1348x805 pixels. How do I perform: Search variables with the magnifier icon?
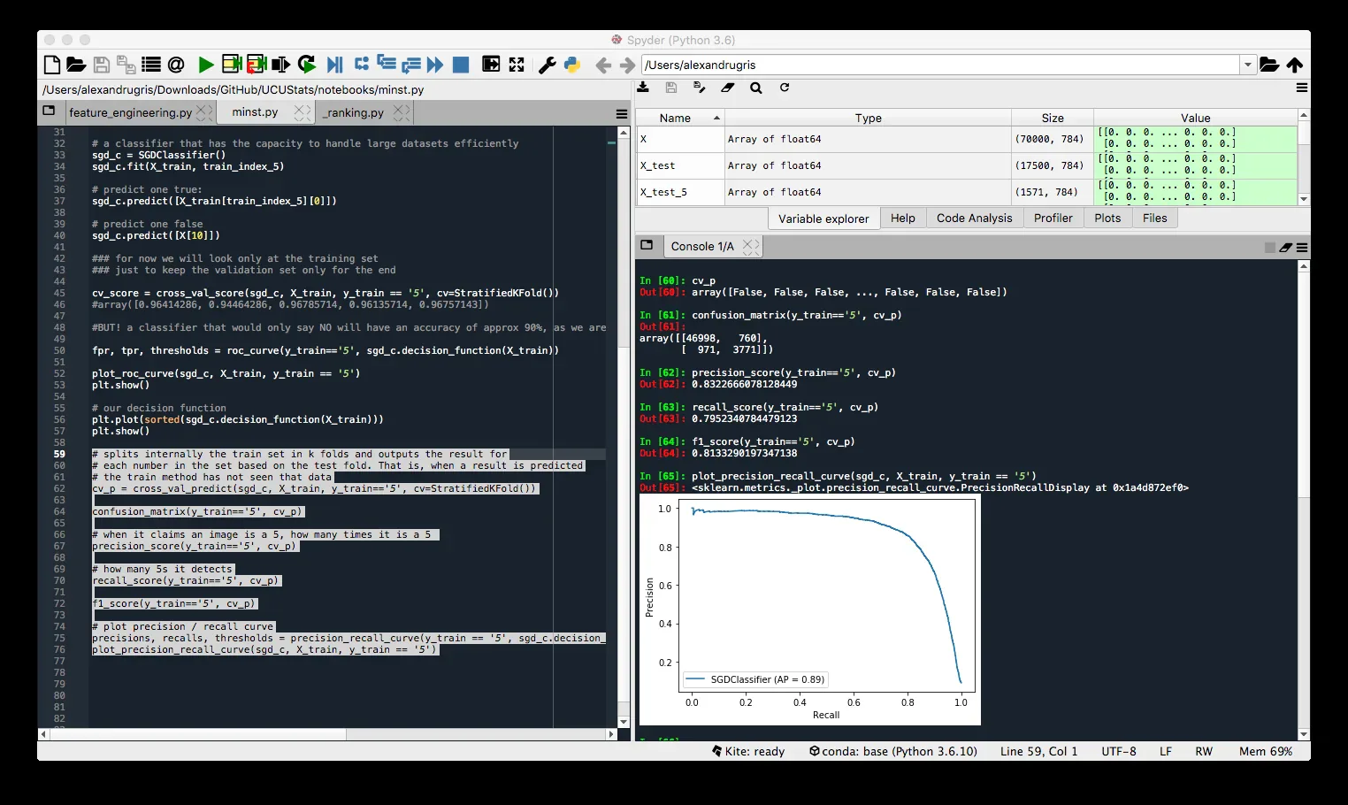tap(756, 88)
